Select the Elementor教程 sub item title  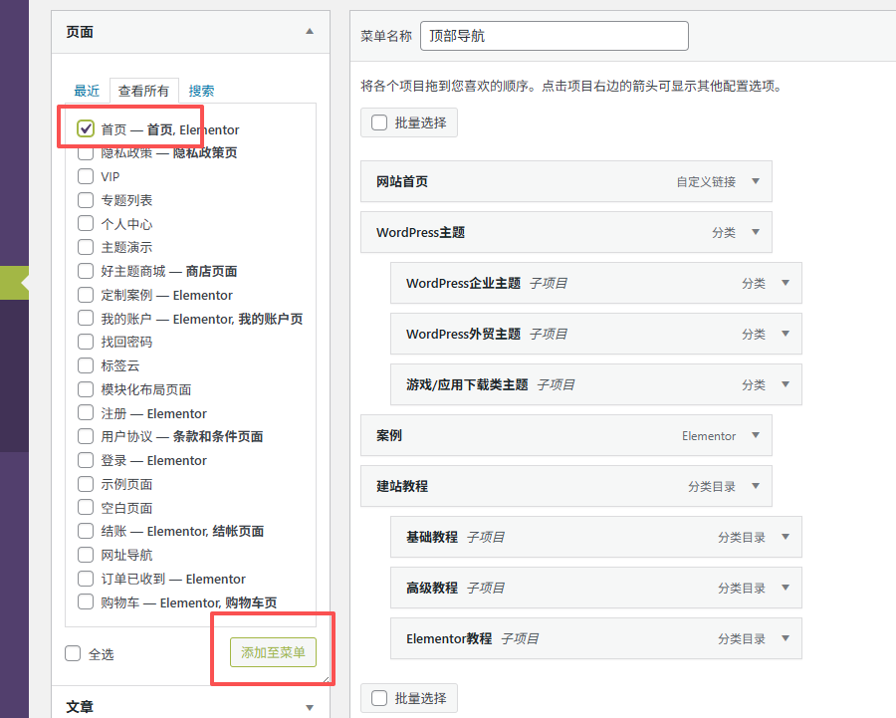click(449, 638)
